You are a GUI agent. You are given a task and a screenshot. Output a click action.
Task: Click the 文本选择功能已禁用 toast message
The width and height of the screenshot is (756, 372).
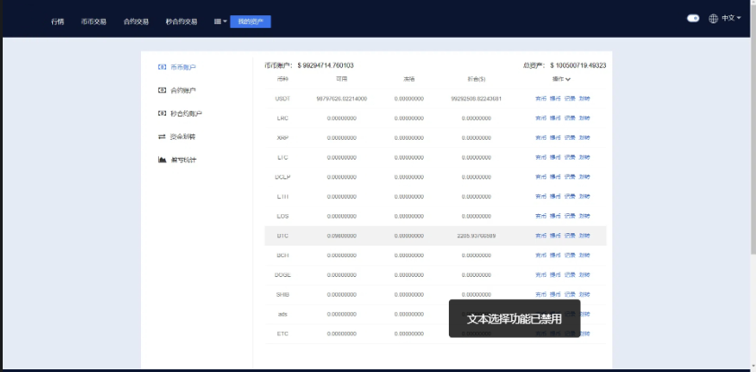click(514, 318)
